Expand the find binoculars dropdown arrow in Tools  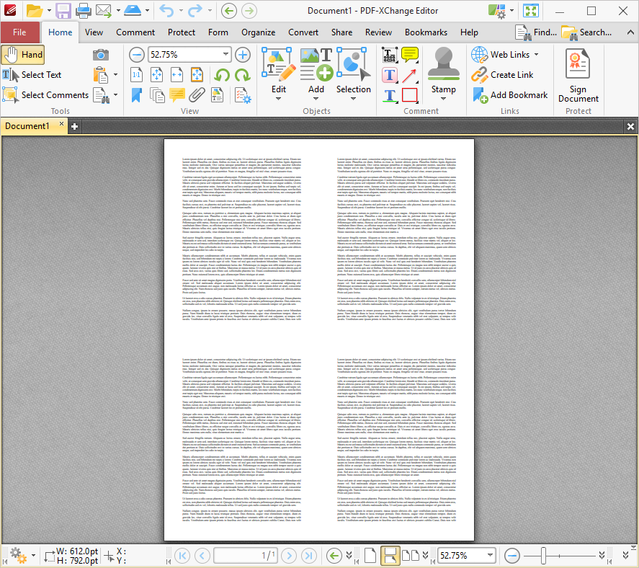(x=116, y=94)
